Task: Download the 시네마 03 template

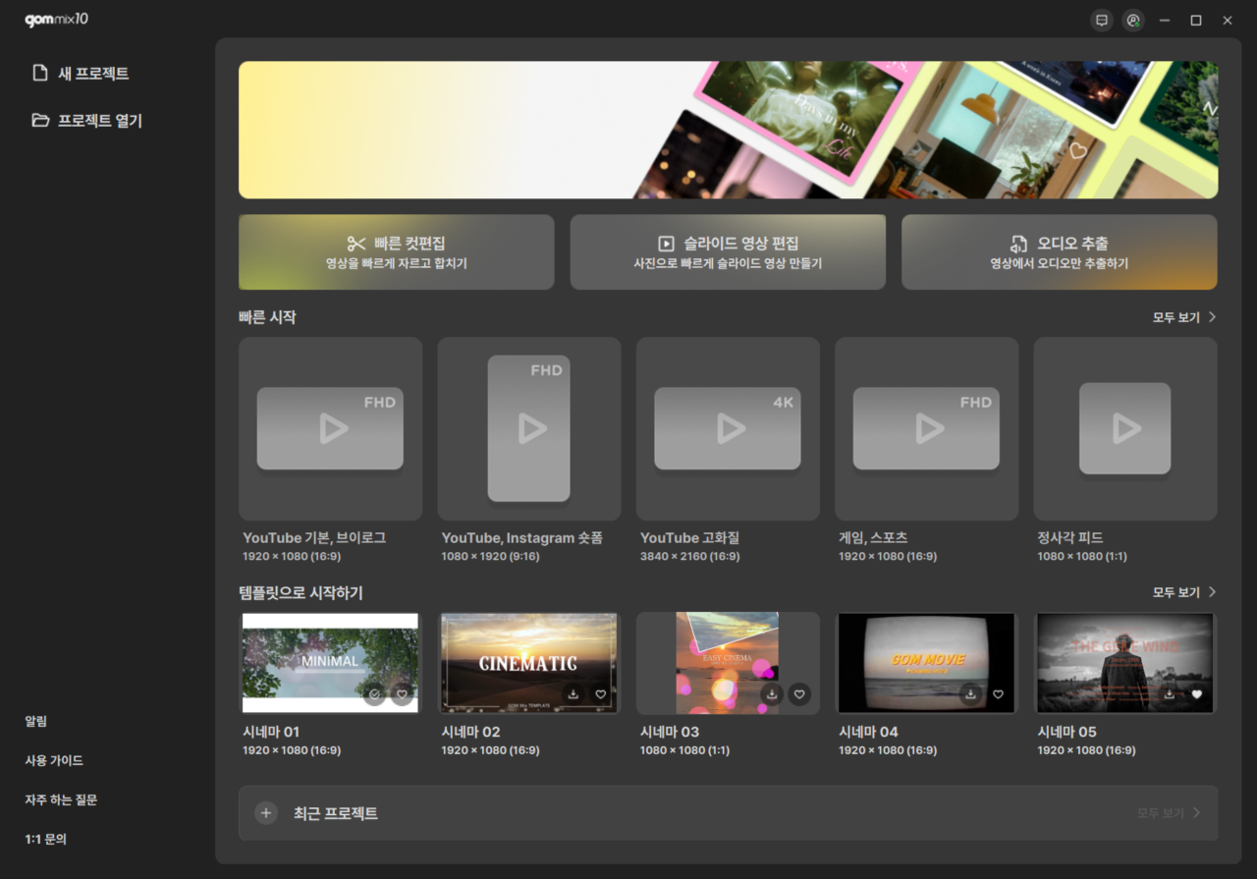Action: [772, 694]
